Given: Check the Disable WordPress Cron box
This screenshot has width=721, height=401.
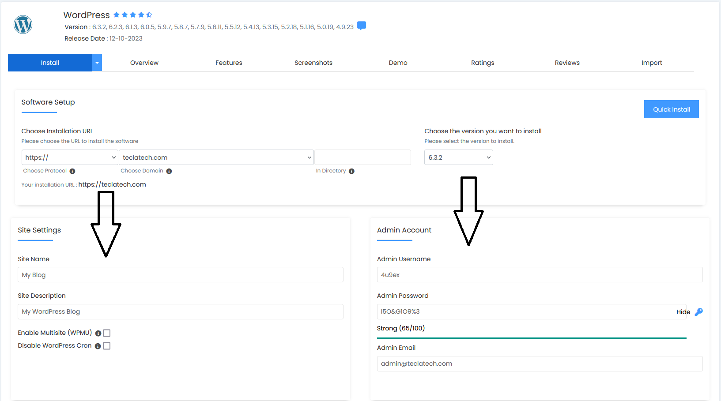Looking at the screenshot, I should pos(107,346).
